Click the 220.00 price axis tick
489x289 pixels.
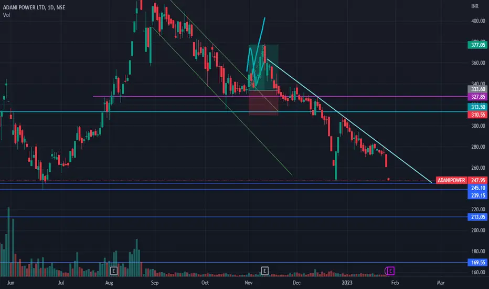click(478, 209)
